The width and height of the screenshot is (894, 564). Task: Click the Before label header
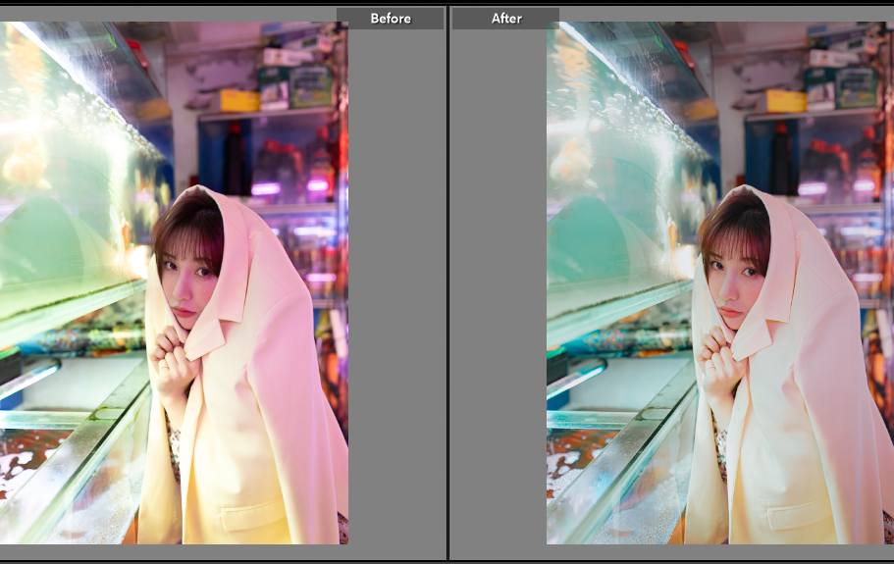click(x=390, y=19)
